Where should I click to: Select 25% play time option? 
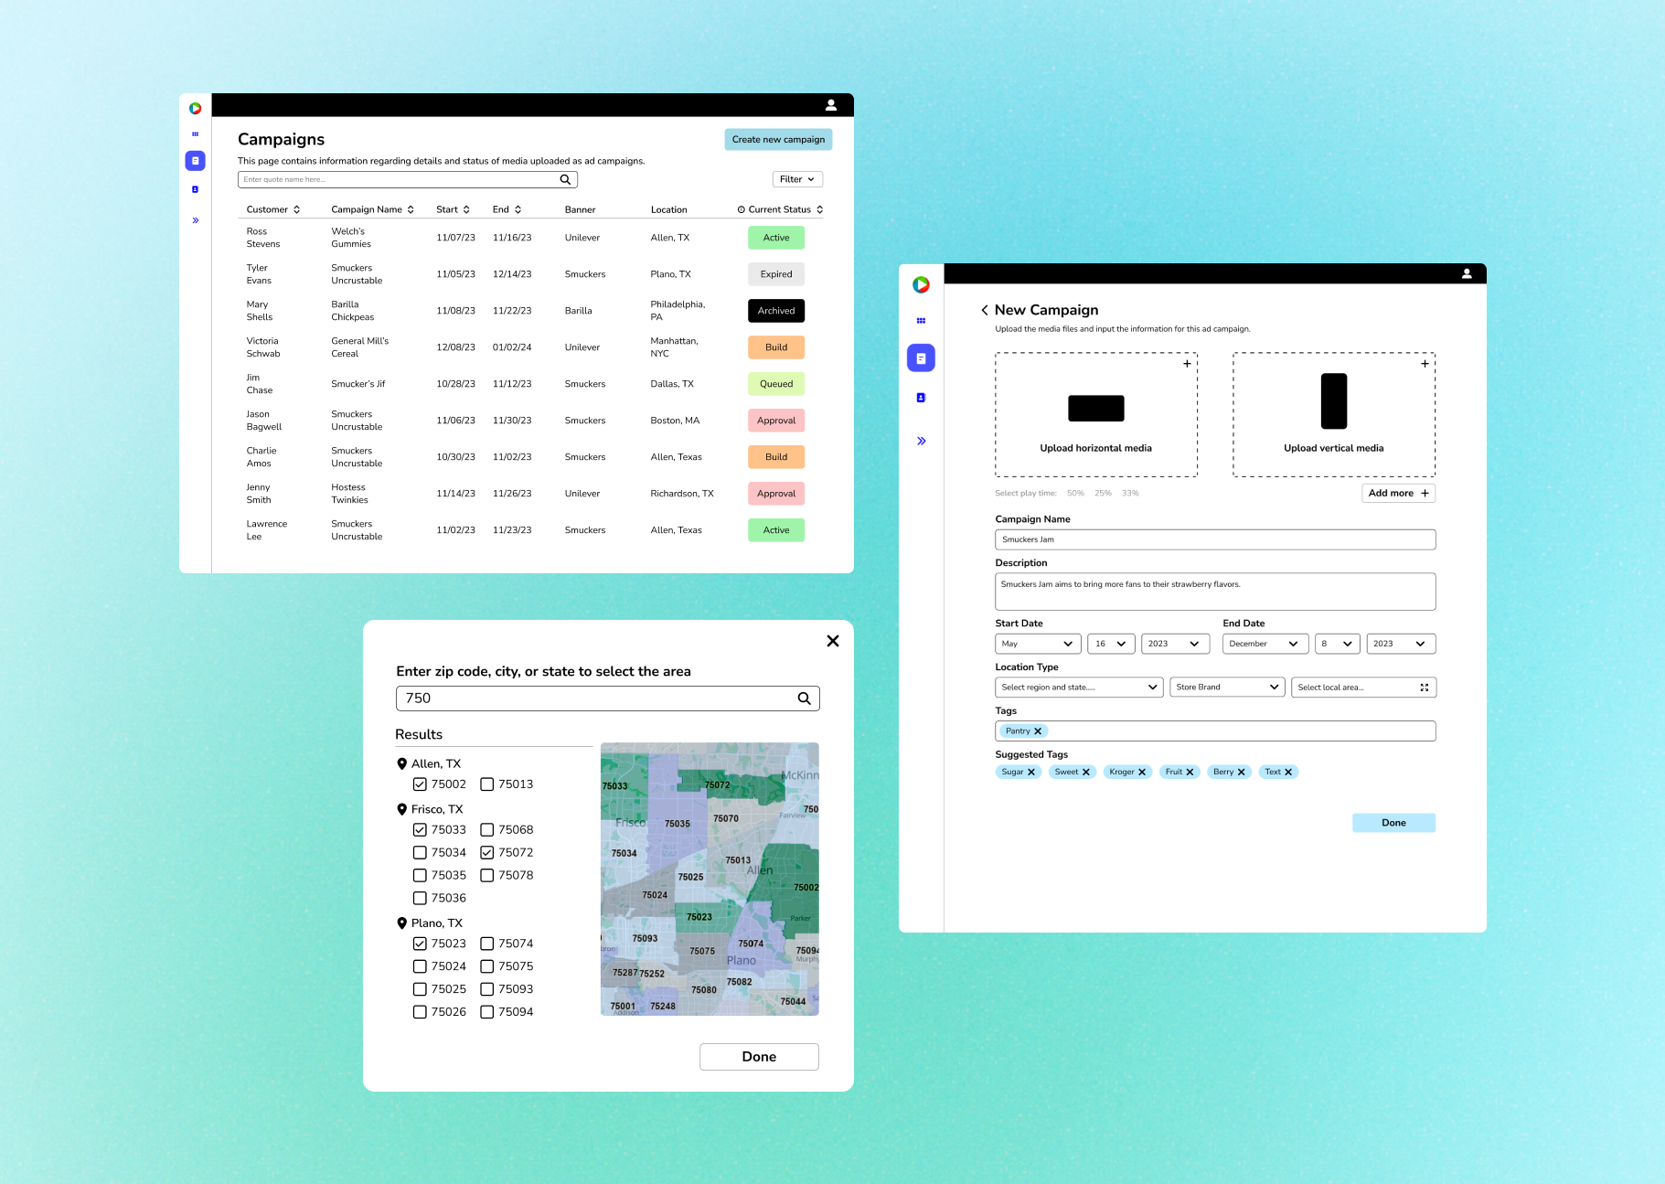click(x=1103, y=494)
